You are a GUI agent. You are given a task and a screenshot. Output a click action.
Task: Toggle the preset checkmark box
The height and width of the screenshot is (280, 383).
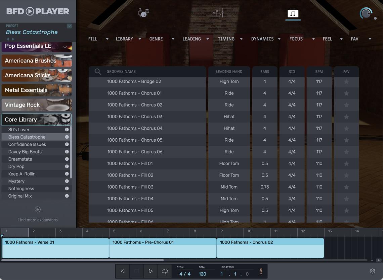click(x=69, y=26)
